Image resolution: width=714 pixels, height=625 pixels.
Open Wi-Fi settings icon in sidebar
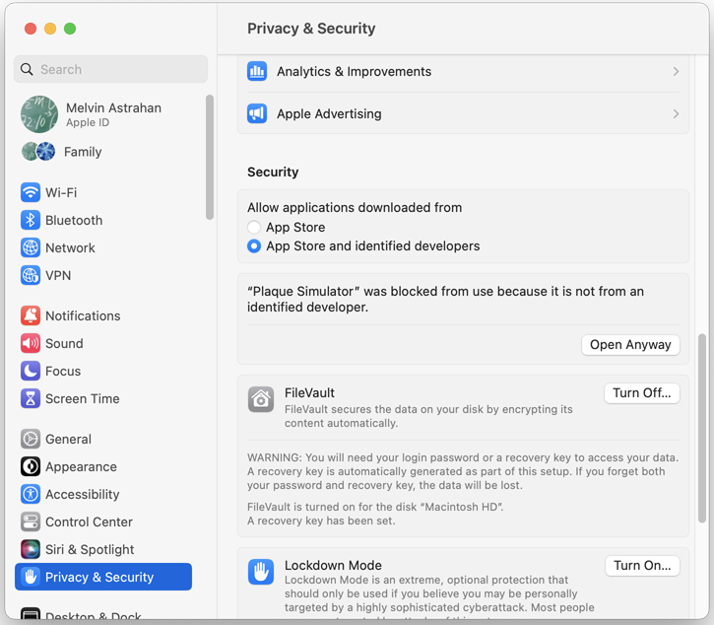[31, 192]
